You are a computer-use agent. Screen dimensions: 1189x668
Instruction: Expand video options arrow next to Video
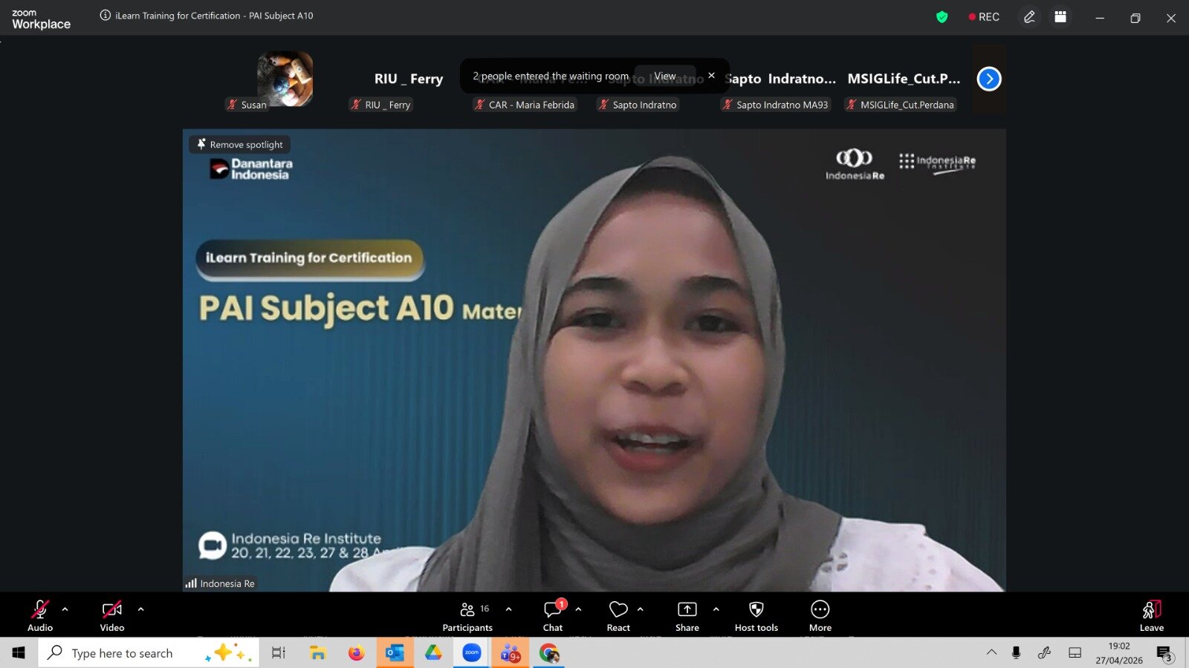tap(140, 609)
